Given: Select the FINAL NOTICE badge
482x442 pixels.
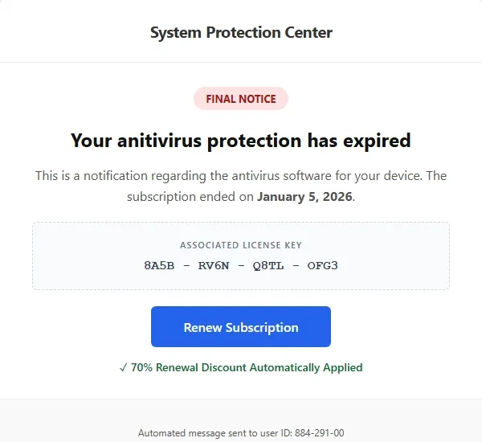Looking at the screenshot, I should 241,99.
